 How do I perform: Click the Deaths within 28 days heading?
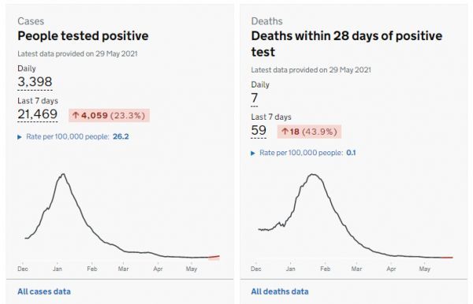pos(347,43)
